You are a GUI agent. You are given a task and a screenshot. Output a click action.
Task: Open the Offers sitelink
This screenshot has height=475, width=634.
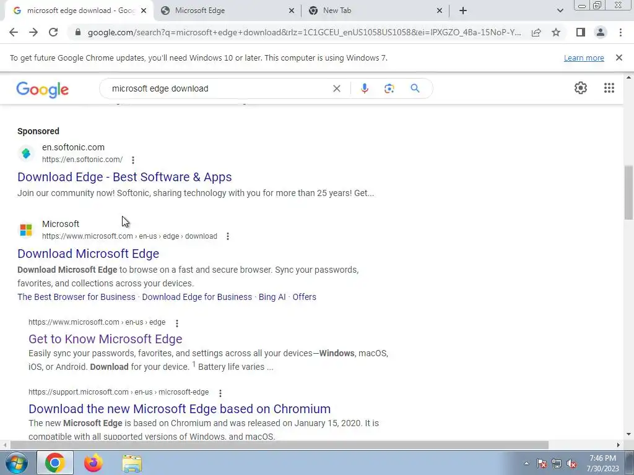[x=305, y=297]
